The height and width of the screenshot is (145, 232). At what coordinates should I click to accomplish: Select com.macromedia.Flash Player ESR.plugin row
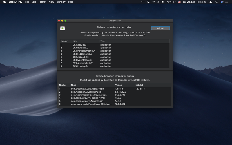(115, 104)
